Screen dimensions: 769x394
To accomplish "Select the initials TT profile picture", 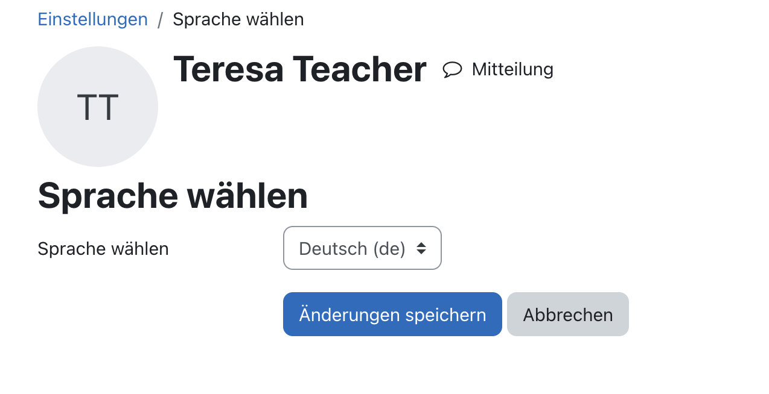I will (98, 107).
